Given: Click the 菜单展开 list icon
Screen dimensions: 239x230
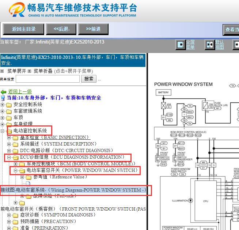Looking at the screenshot, I should coord(2,71).
